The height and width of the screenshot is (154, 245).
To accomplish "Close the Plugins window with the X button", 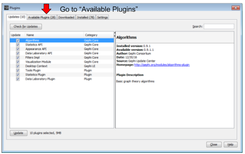I will click(x=236, y=8).
